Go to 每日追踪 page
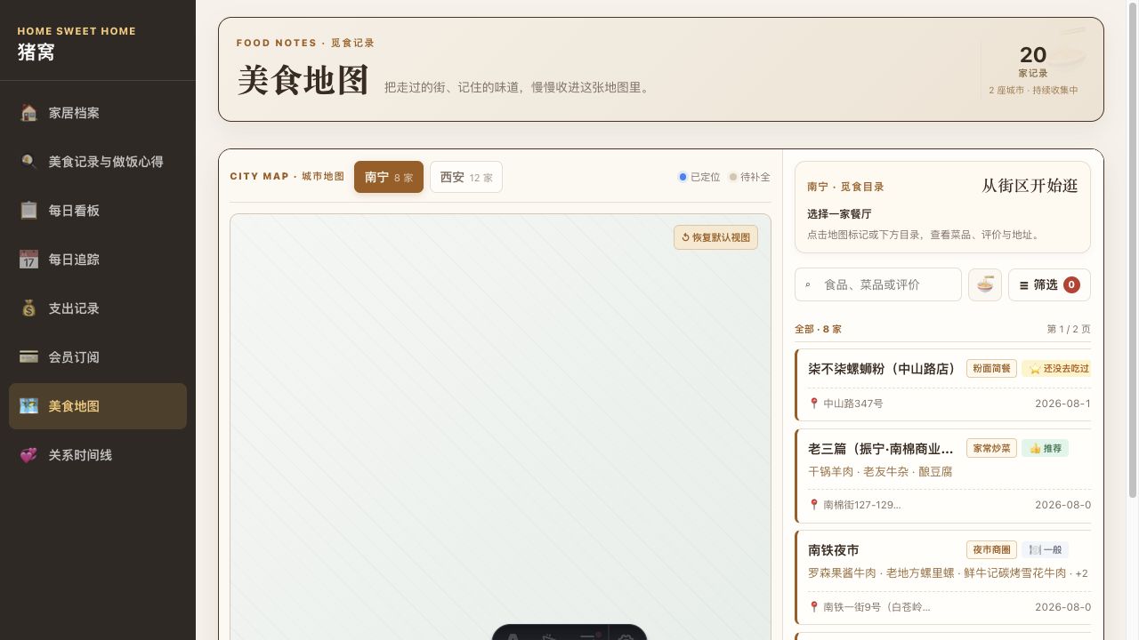Image resolution: width=1139 pixels, height=640 pixels. pos(98,260)
